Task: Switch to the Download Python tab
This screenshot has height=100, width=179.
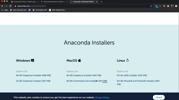Action: click(24, 2)
